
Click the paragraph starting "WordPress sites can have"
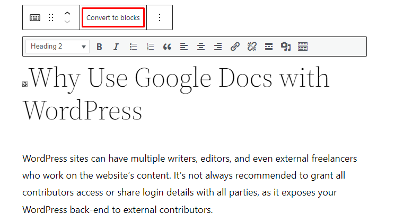[189, 184]
